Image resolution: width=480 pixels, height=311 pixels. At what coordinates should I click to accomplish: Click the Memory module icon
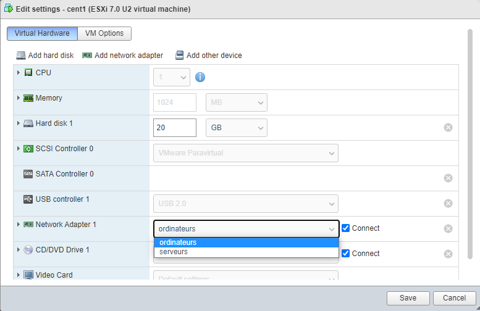click(28, 98)
